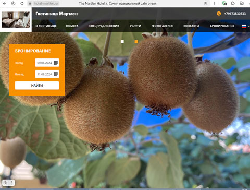The height and width of the screenshot is (190, 250).
Task: Click the orange phone icon
Action: click(x=219, y=14)
